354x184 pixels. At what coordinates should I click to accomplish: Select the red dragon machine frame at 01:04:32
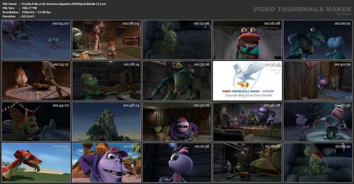click(x=36, y=162)
